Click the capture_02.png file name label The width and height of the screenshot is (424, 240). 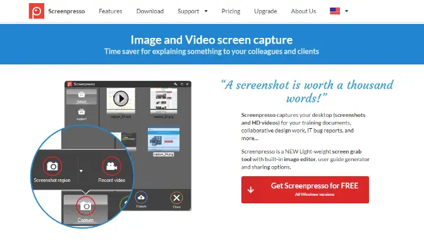point(163,117)
